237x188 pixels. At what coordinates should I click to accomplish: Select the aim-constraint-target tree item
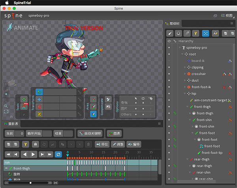(x=211, y=100)
